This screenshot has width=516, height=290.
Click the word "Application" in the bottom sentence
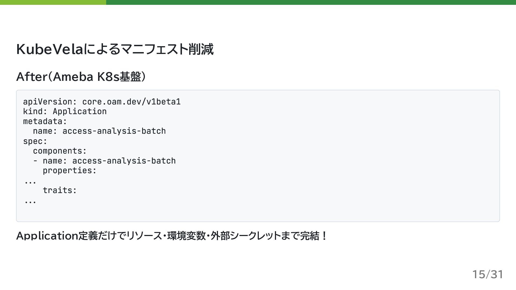click(x=47, y=236)
